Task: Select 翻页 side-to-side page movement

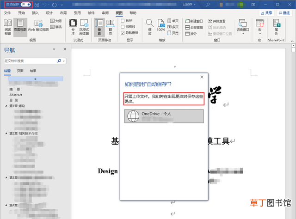Action: (x=111, y=27)
